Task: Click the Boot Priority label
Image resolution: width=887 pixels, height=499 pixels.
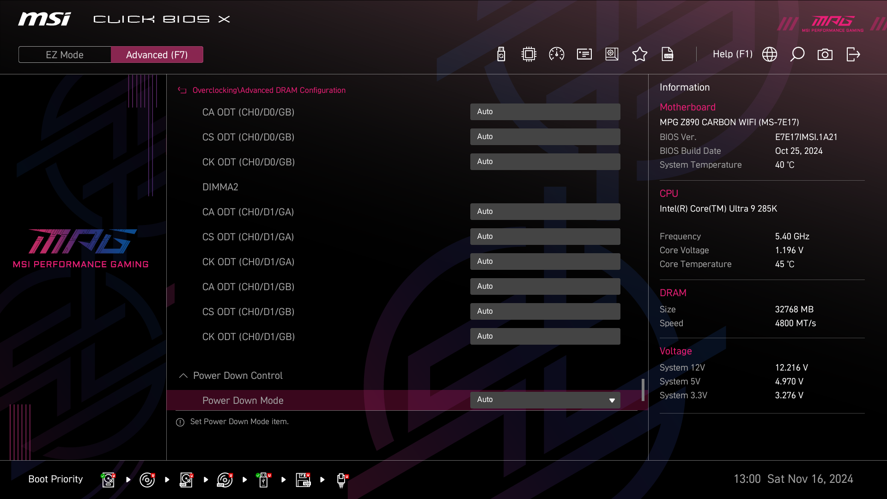Action: coord(55,479)
